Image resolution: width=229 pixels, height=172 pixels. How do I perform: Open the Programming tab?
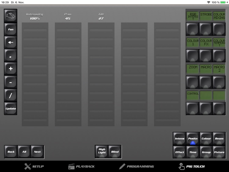point(136,166)
